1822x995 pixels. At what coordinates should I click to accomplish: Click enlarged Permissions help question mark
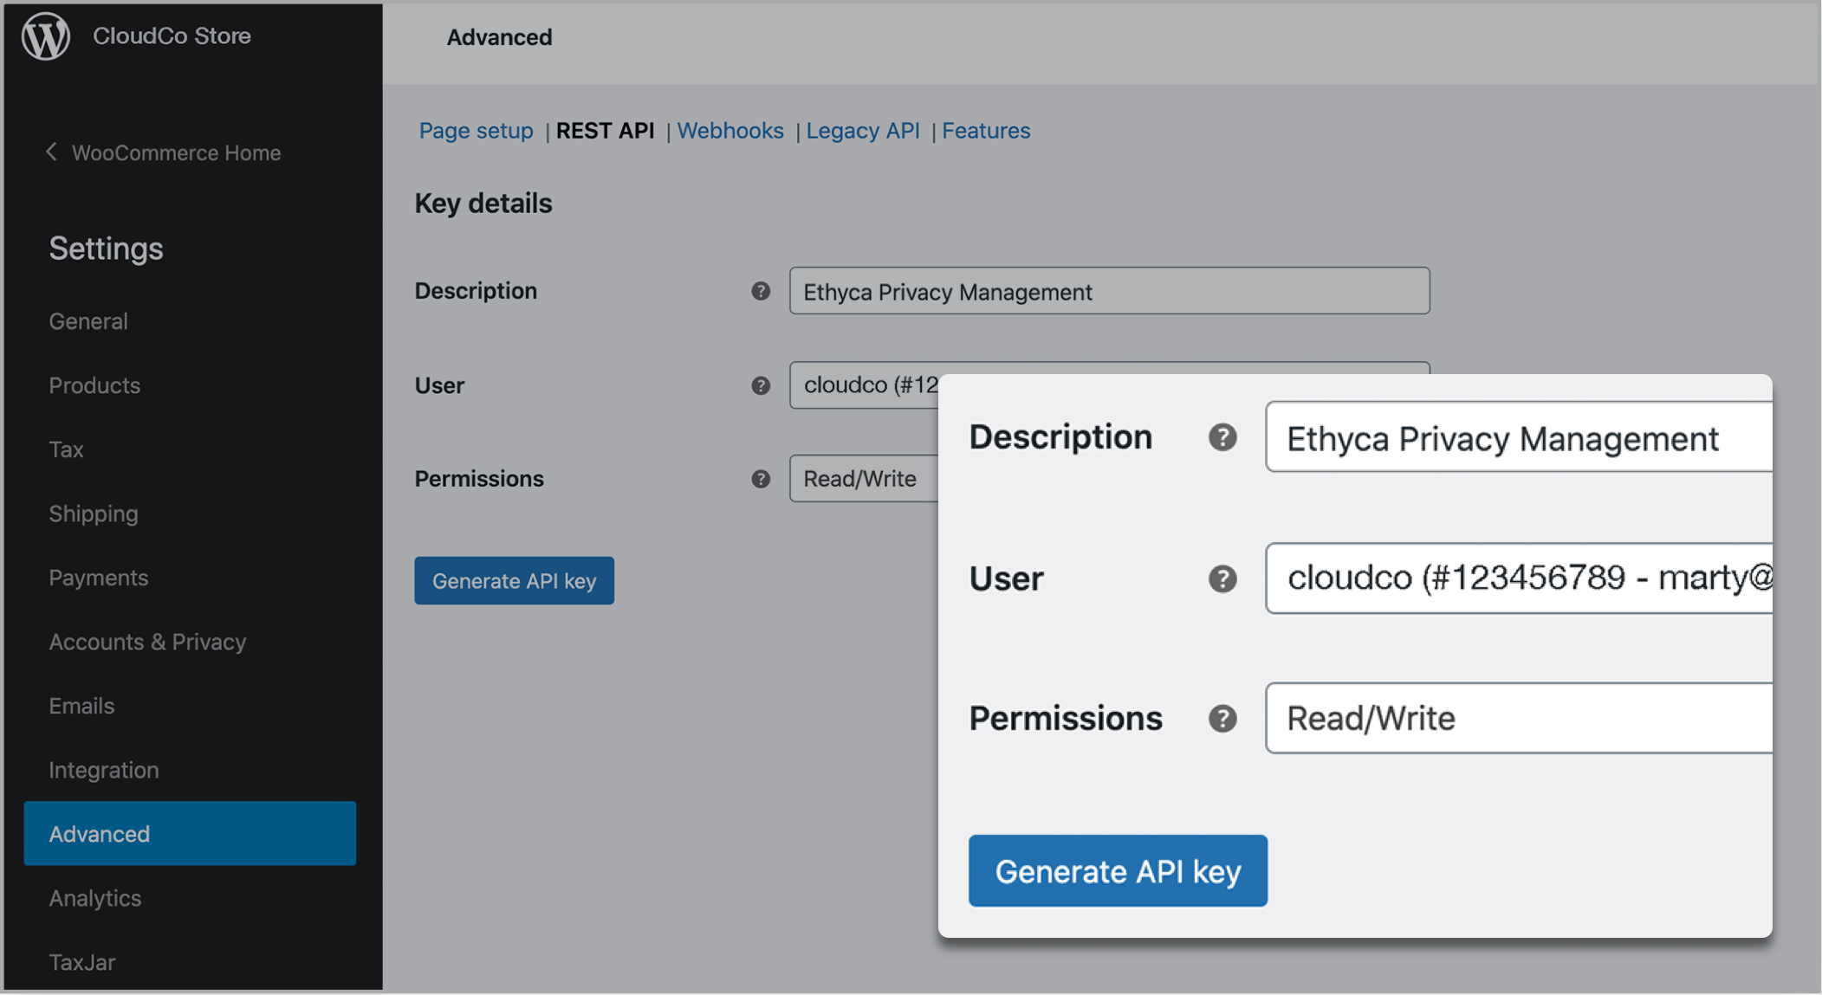pos(1222,719)
